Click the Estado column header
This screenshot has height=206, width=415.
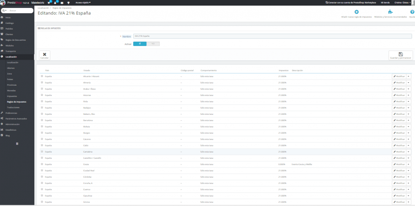(86, 71)
